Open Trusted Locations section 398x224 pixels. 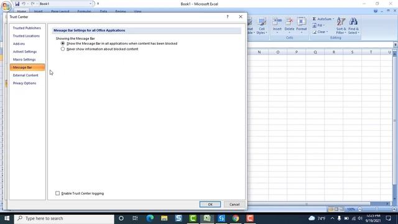click(x=26, y=36)
